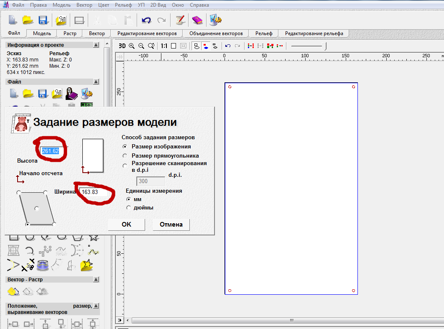
Task: Click the Zoom Out magnifier icon
Action: (x=141, y=46)
